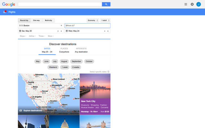Move departure date one day later

61,31
